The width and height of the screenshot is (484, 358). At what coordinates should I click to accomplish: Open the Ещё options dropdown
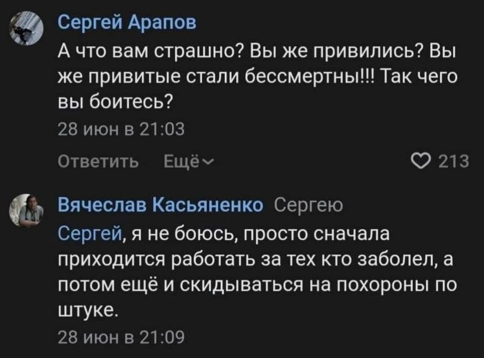(180, 160)
